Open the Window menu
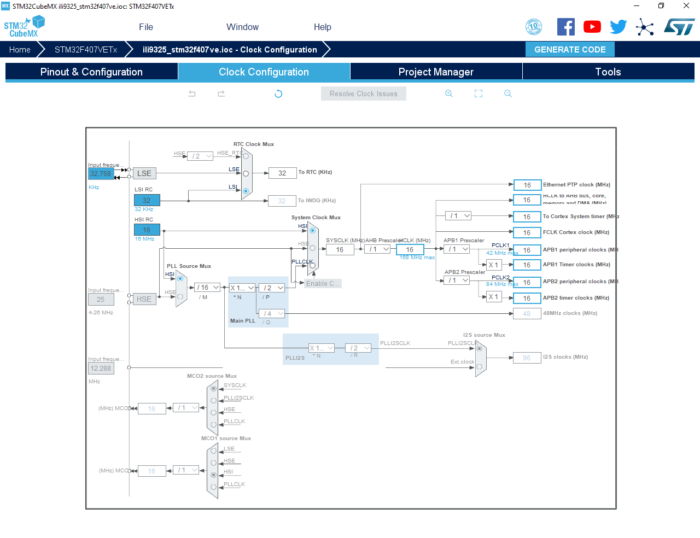700x538 pixels. click(243, 27)
